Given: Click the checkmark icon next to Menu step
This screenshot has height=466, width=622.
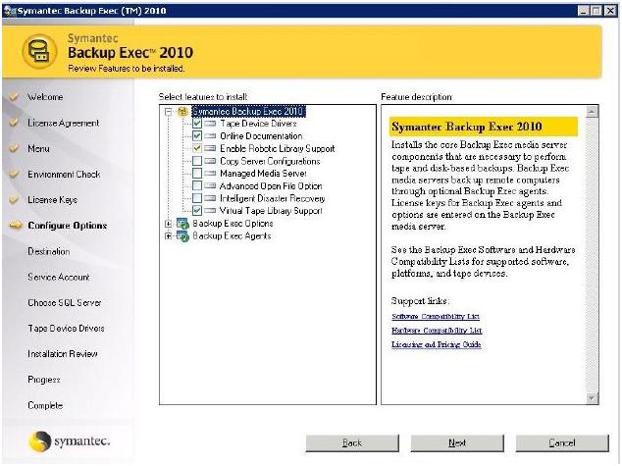Looking at the screenshot, I should point(14,148).
